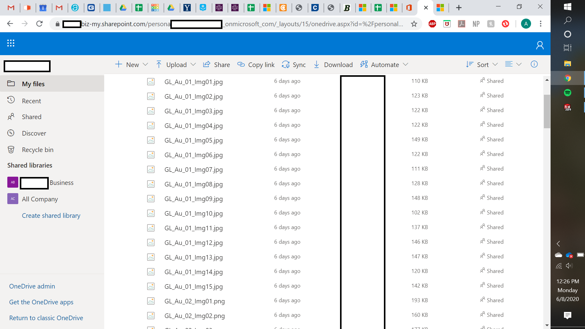Expand the New dropdown menu
Viewport: 585px width, 329px height.
tap(146, 64)
